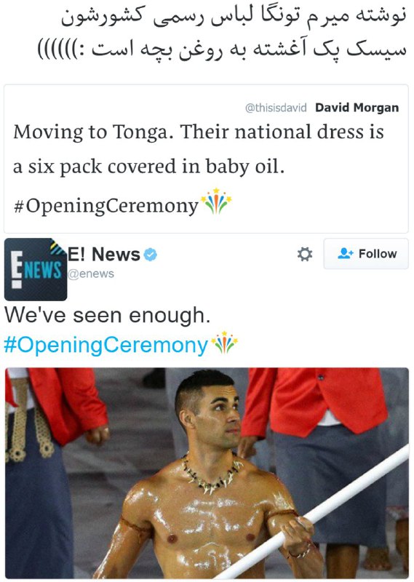The image size is (414, 582).
Task: Select the black #OpeningCeremony hashtag in quote
Action: pyautogui.click(x=106, y=205)
